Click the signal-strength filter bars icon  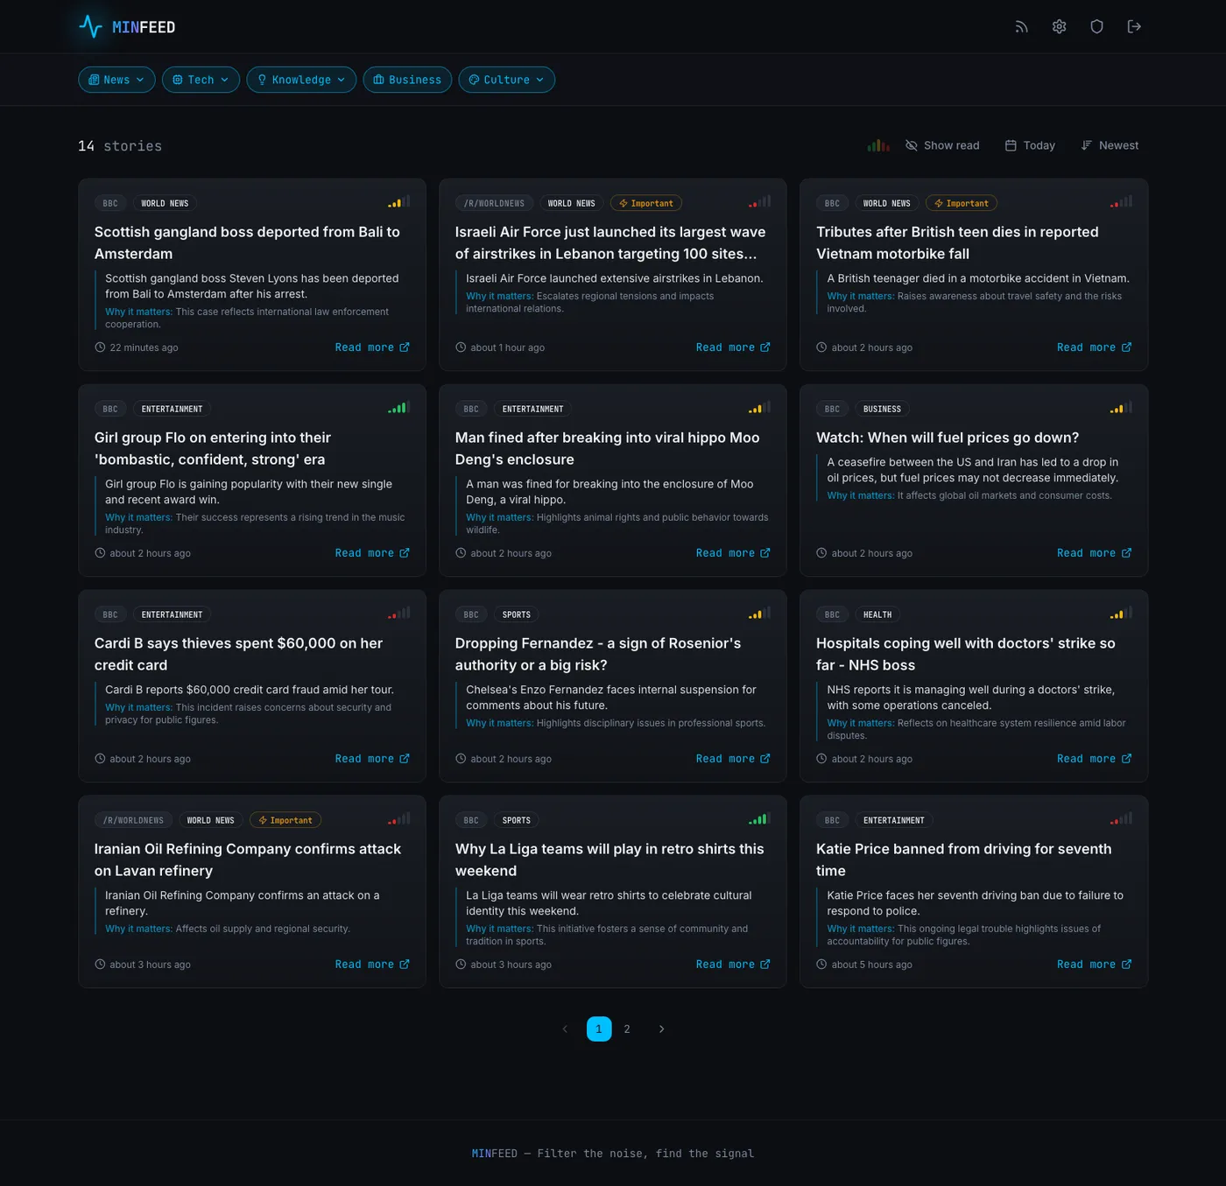(x=878, y=145)
